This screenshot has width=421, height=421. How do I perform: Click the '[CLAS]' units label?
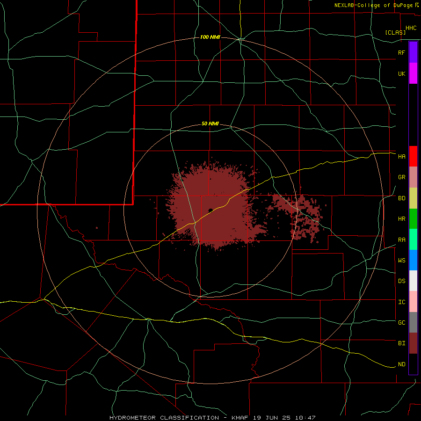tap(395, 32)
